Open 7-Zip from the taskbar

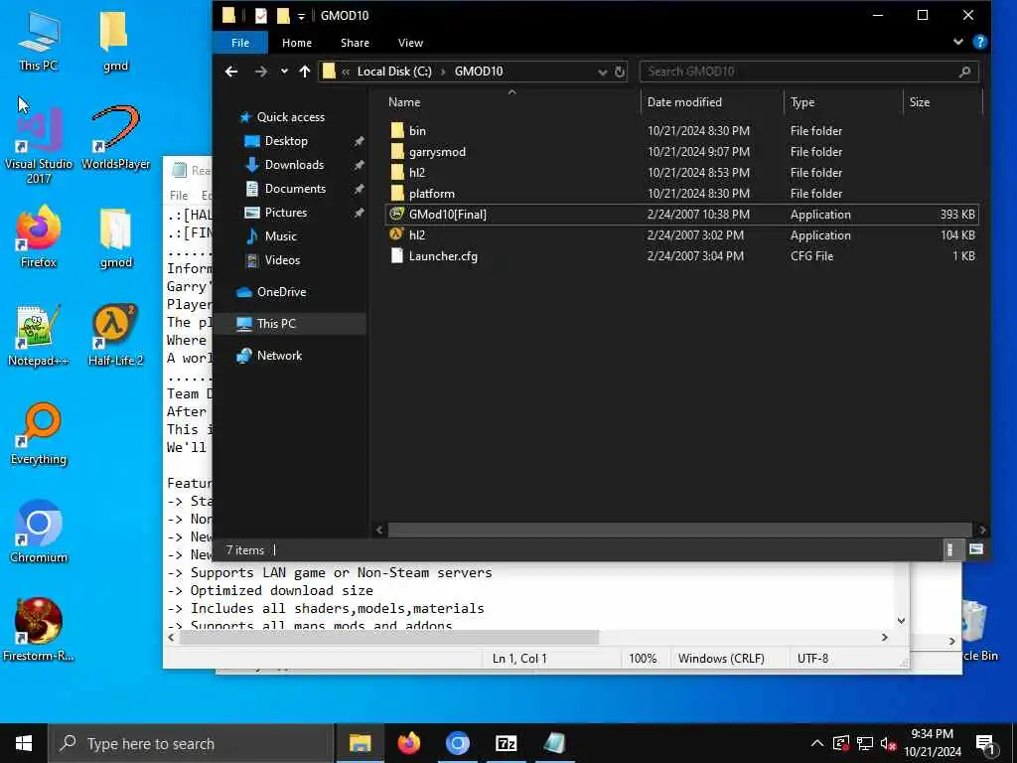[506, 743]
